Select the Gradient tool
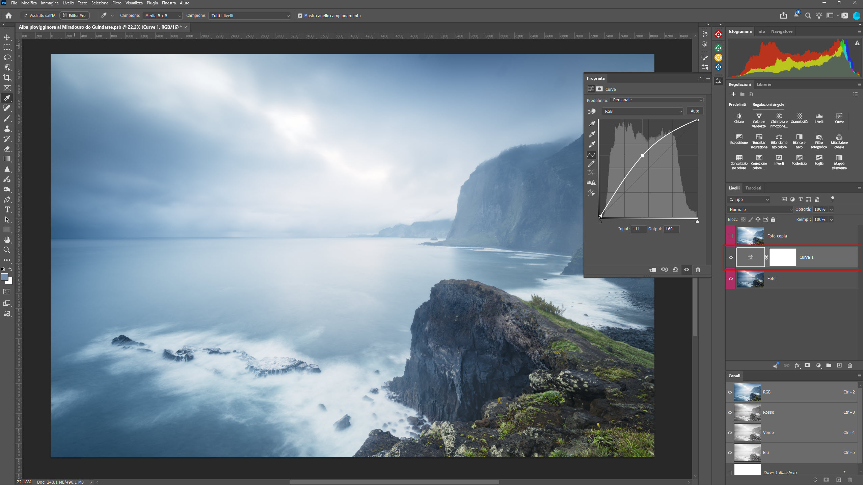The width and height of the screenshot is (863, 485). pyautogui.click(x=7, y=159)
